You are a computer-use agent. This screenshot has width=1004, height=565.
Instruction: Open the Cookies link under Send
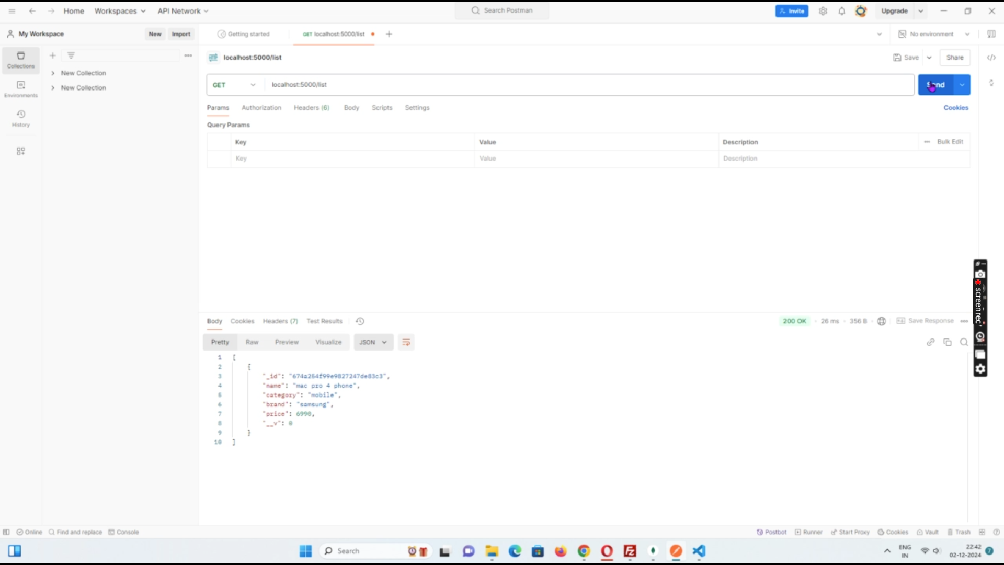pyautogui.click(x=956, y=108)
